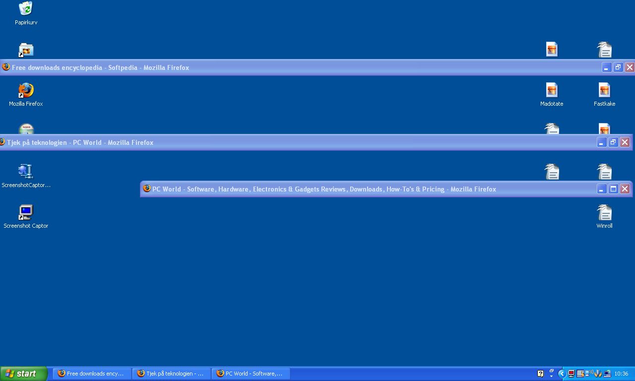Image resolution: width=635 pixels, height=381 pixels.
Task: Minimize the PC World Software Hardware window
Action: click(x=601, y=189)
